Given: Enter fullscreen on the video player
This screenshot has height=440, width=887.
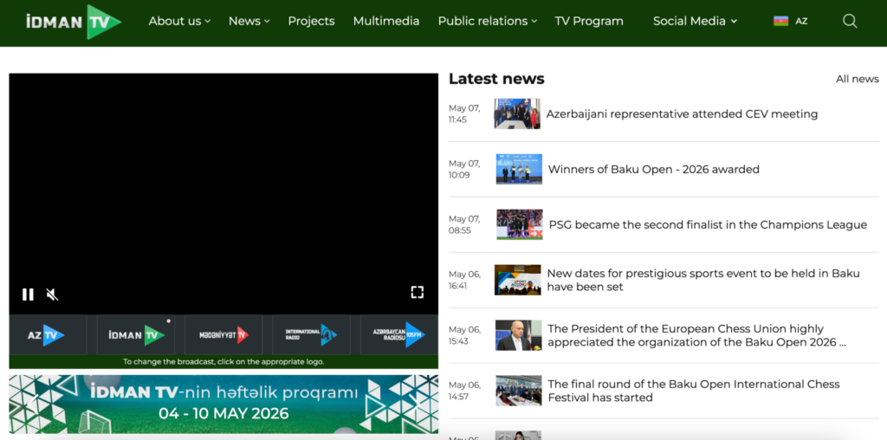Looking at the screenshot, I should [x=417, y=292].
